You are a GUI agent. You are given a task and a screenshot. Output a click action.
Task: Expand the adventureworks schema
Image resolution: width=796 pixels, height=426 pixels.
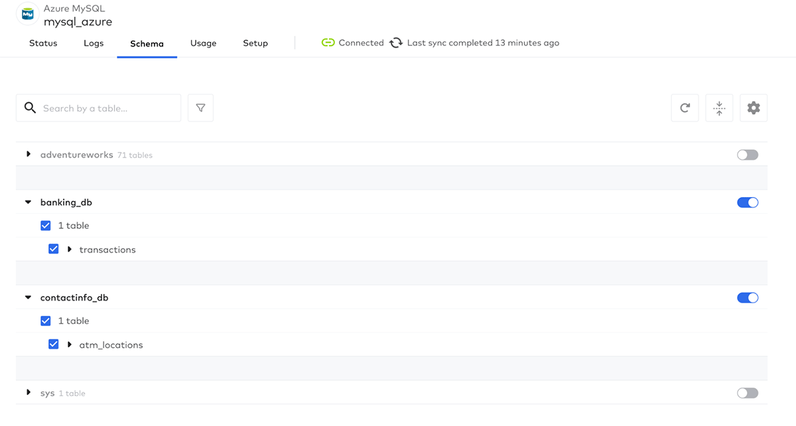click(x=29, y=155)
